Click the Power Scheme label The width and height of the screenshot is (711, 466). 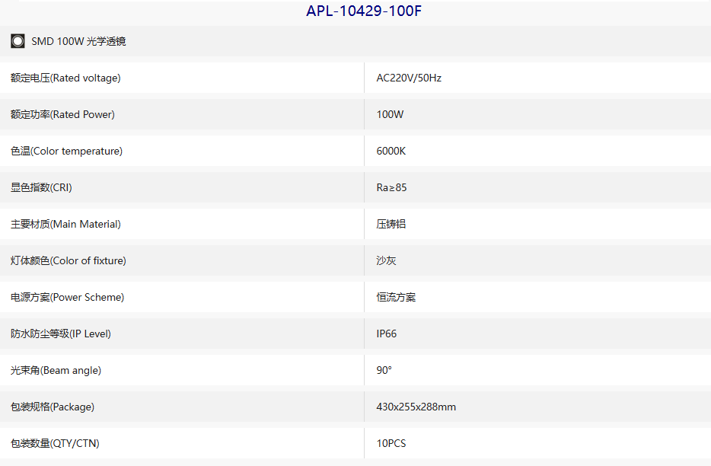(x=68, y=297)
